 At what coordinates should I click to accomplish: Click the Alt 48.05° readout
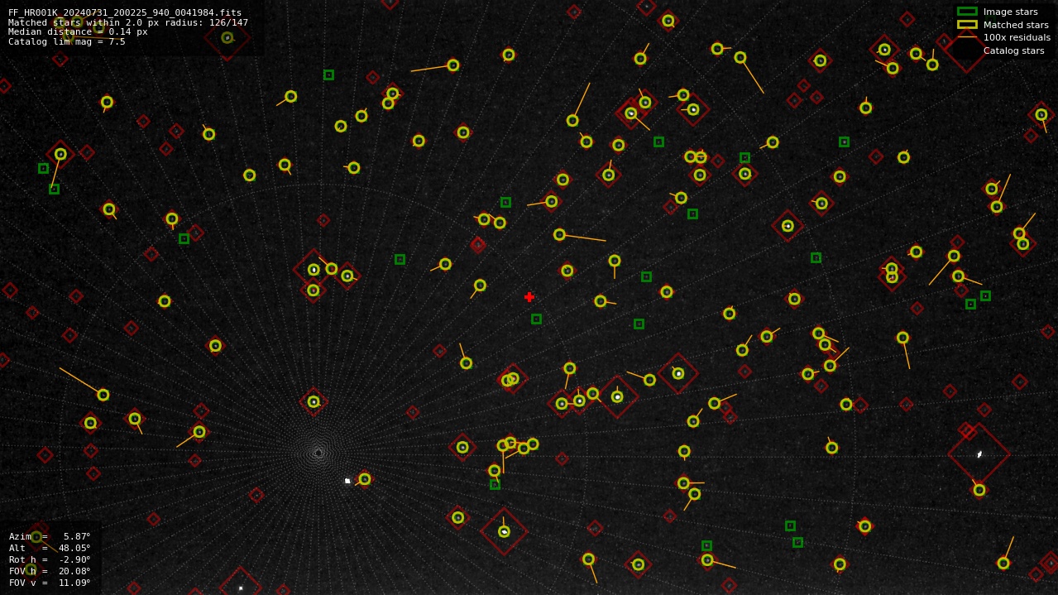coord(50,548)
